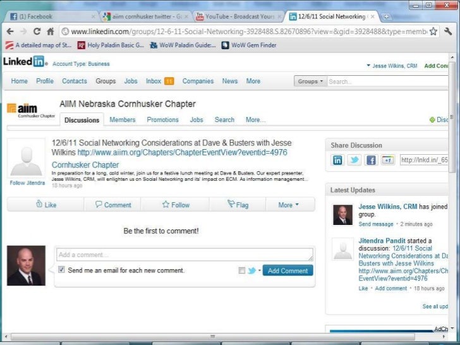
Task: Click the inbox unread count badge
Action: [169, 82]
